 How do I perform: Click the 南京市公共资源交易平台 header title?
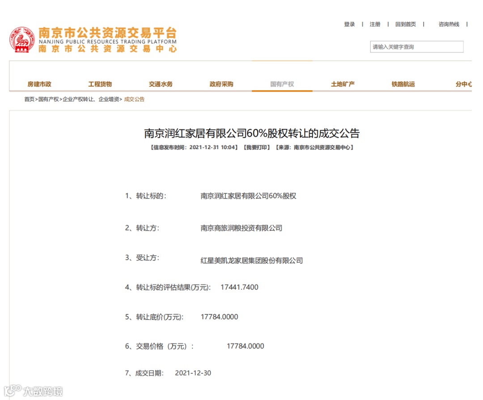coord(107,33)
